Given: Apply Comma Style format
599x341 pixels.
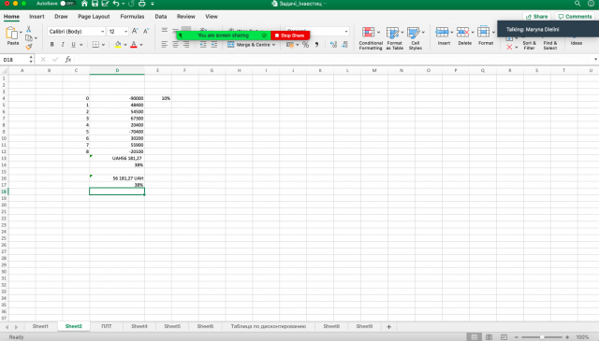Looking at the screenshot, I should click(x=316, y=45).
